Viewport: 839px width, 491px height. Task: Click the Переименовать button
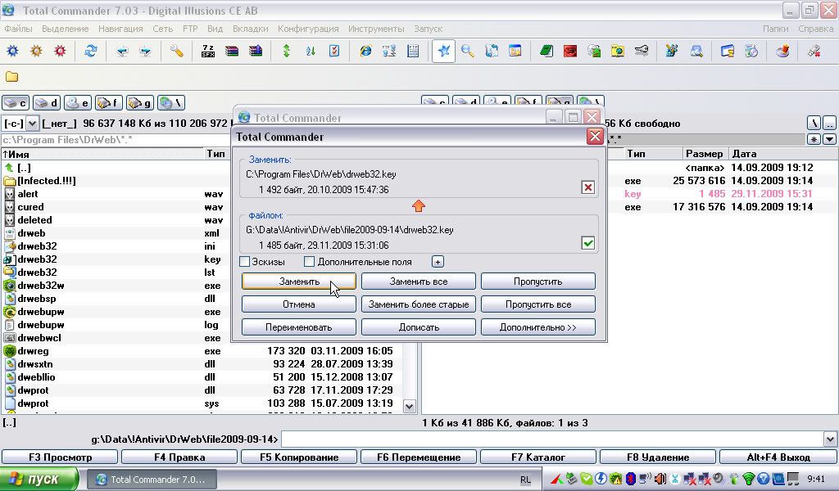tap(298, 327)
